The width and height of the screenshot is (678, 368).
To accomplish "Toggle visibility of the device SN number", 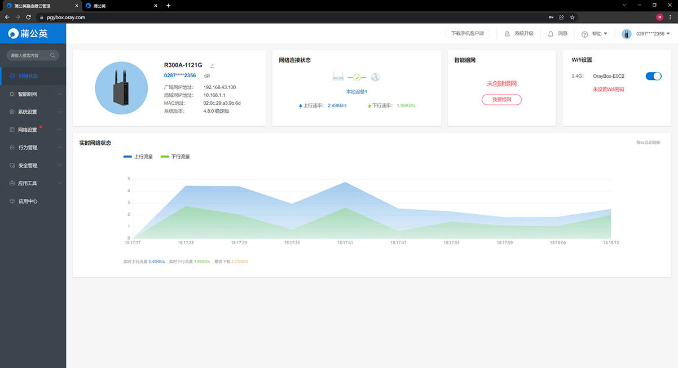I will [x=207, y=76].
